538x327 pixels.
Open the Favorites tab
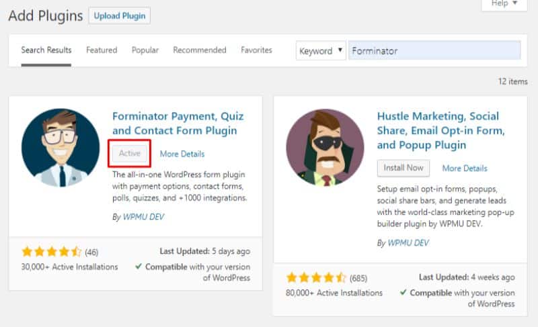tap(256, 50)
